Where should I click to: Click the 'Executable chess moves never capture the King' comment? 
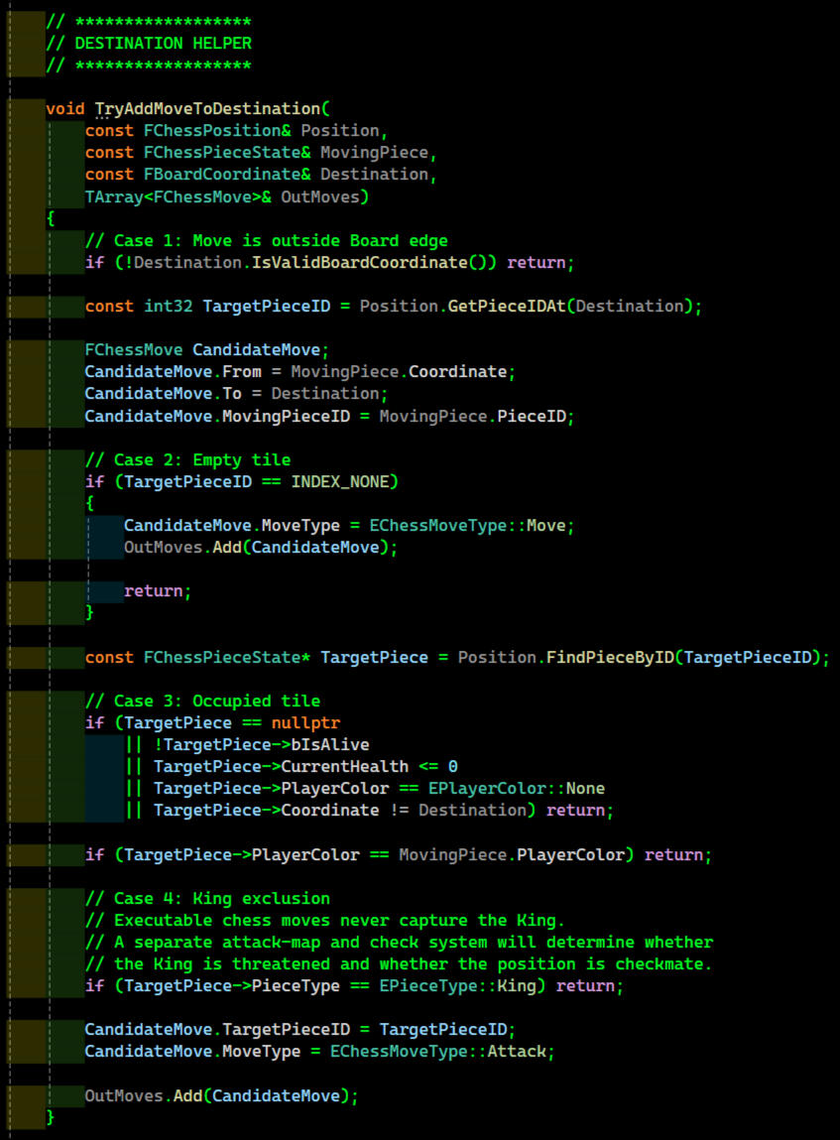click(325, 921)
